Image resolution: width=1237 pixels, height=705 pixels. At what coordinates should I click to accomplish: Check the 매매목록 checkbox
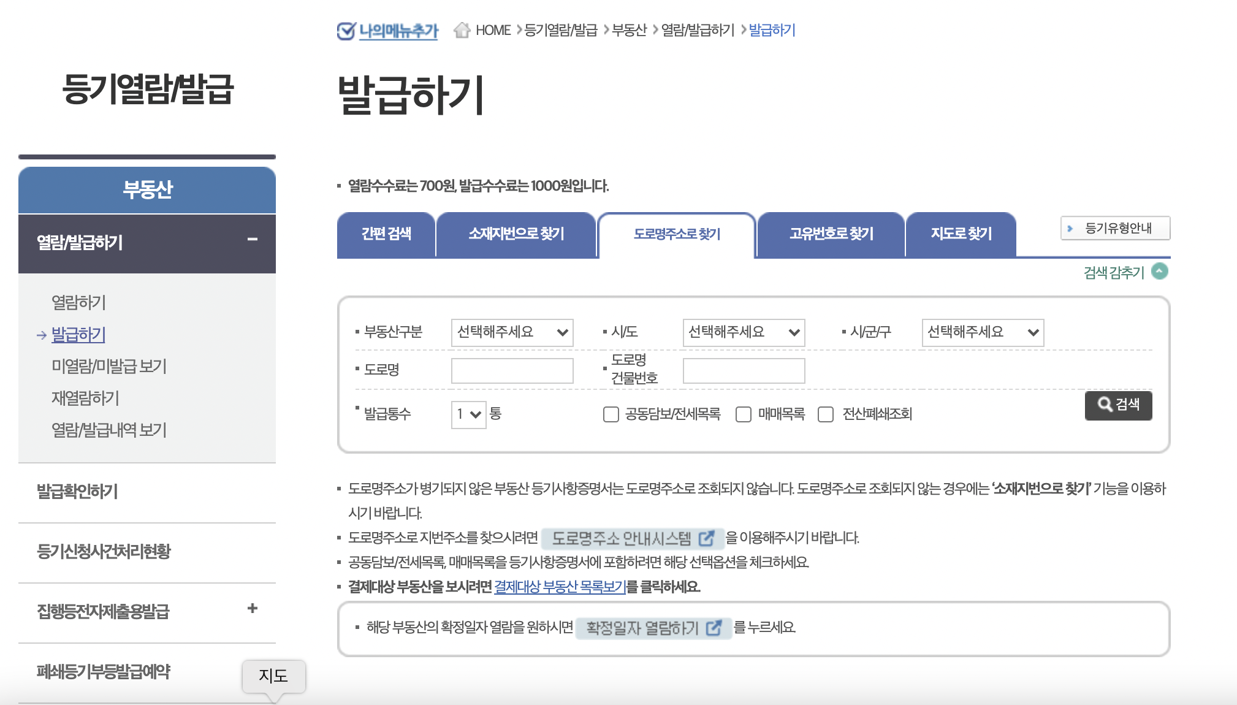click(744, 415)
